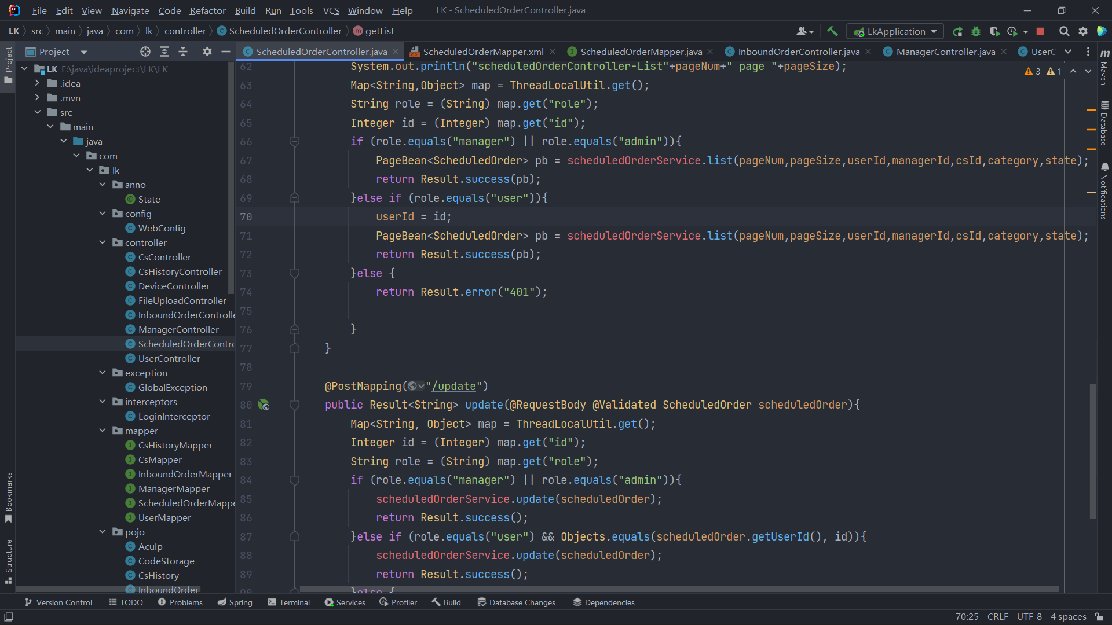Rerun LkApplication with the green rerun icon
The height and width of the screenshot is (625, 1112).
tap(957, 31)
